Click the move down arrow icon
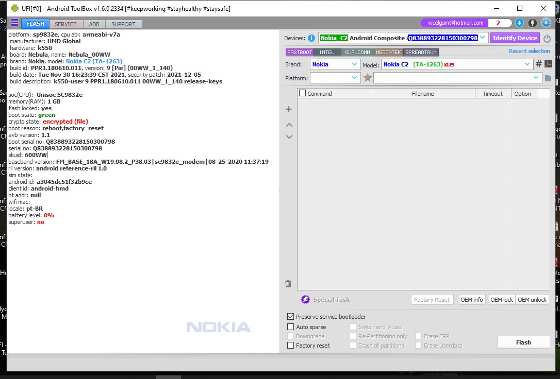 tap(289, 137)
